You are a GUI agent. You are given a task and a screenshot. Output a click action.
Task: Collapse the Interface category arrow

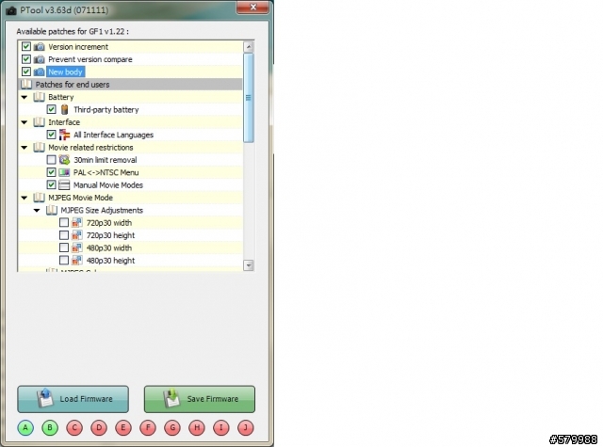coord(24,122)
